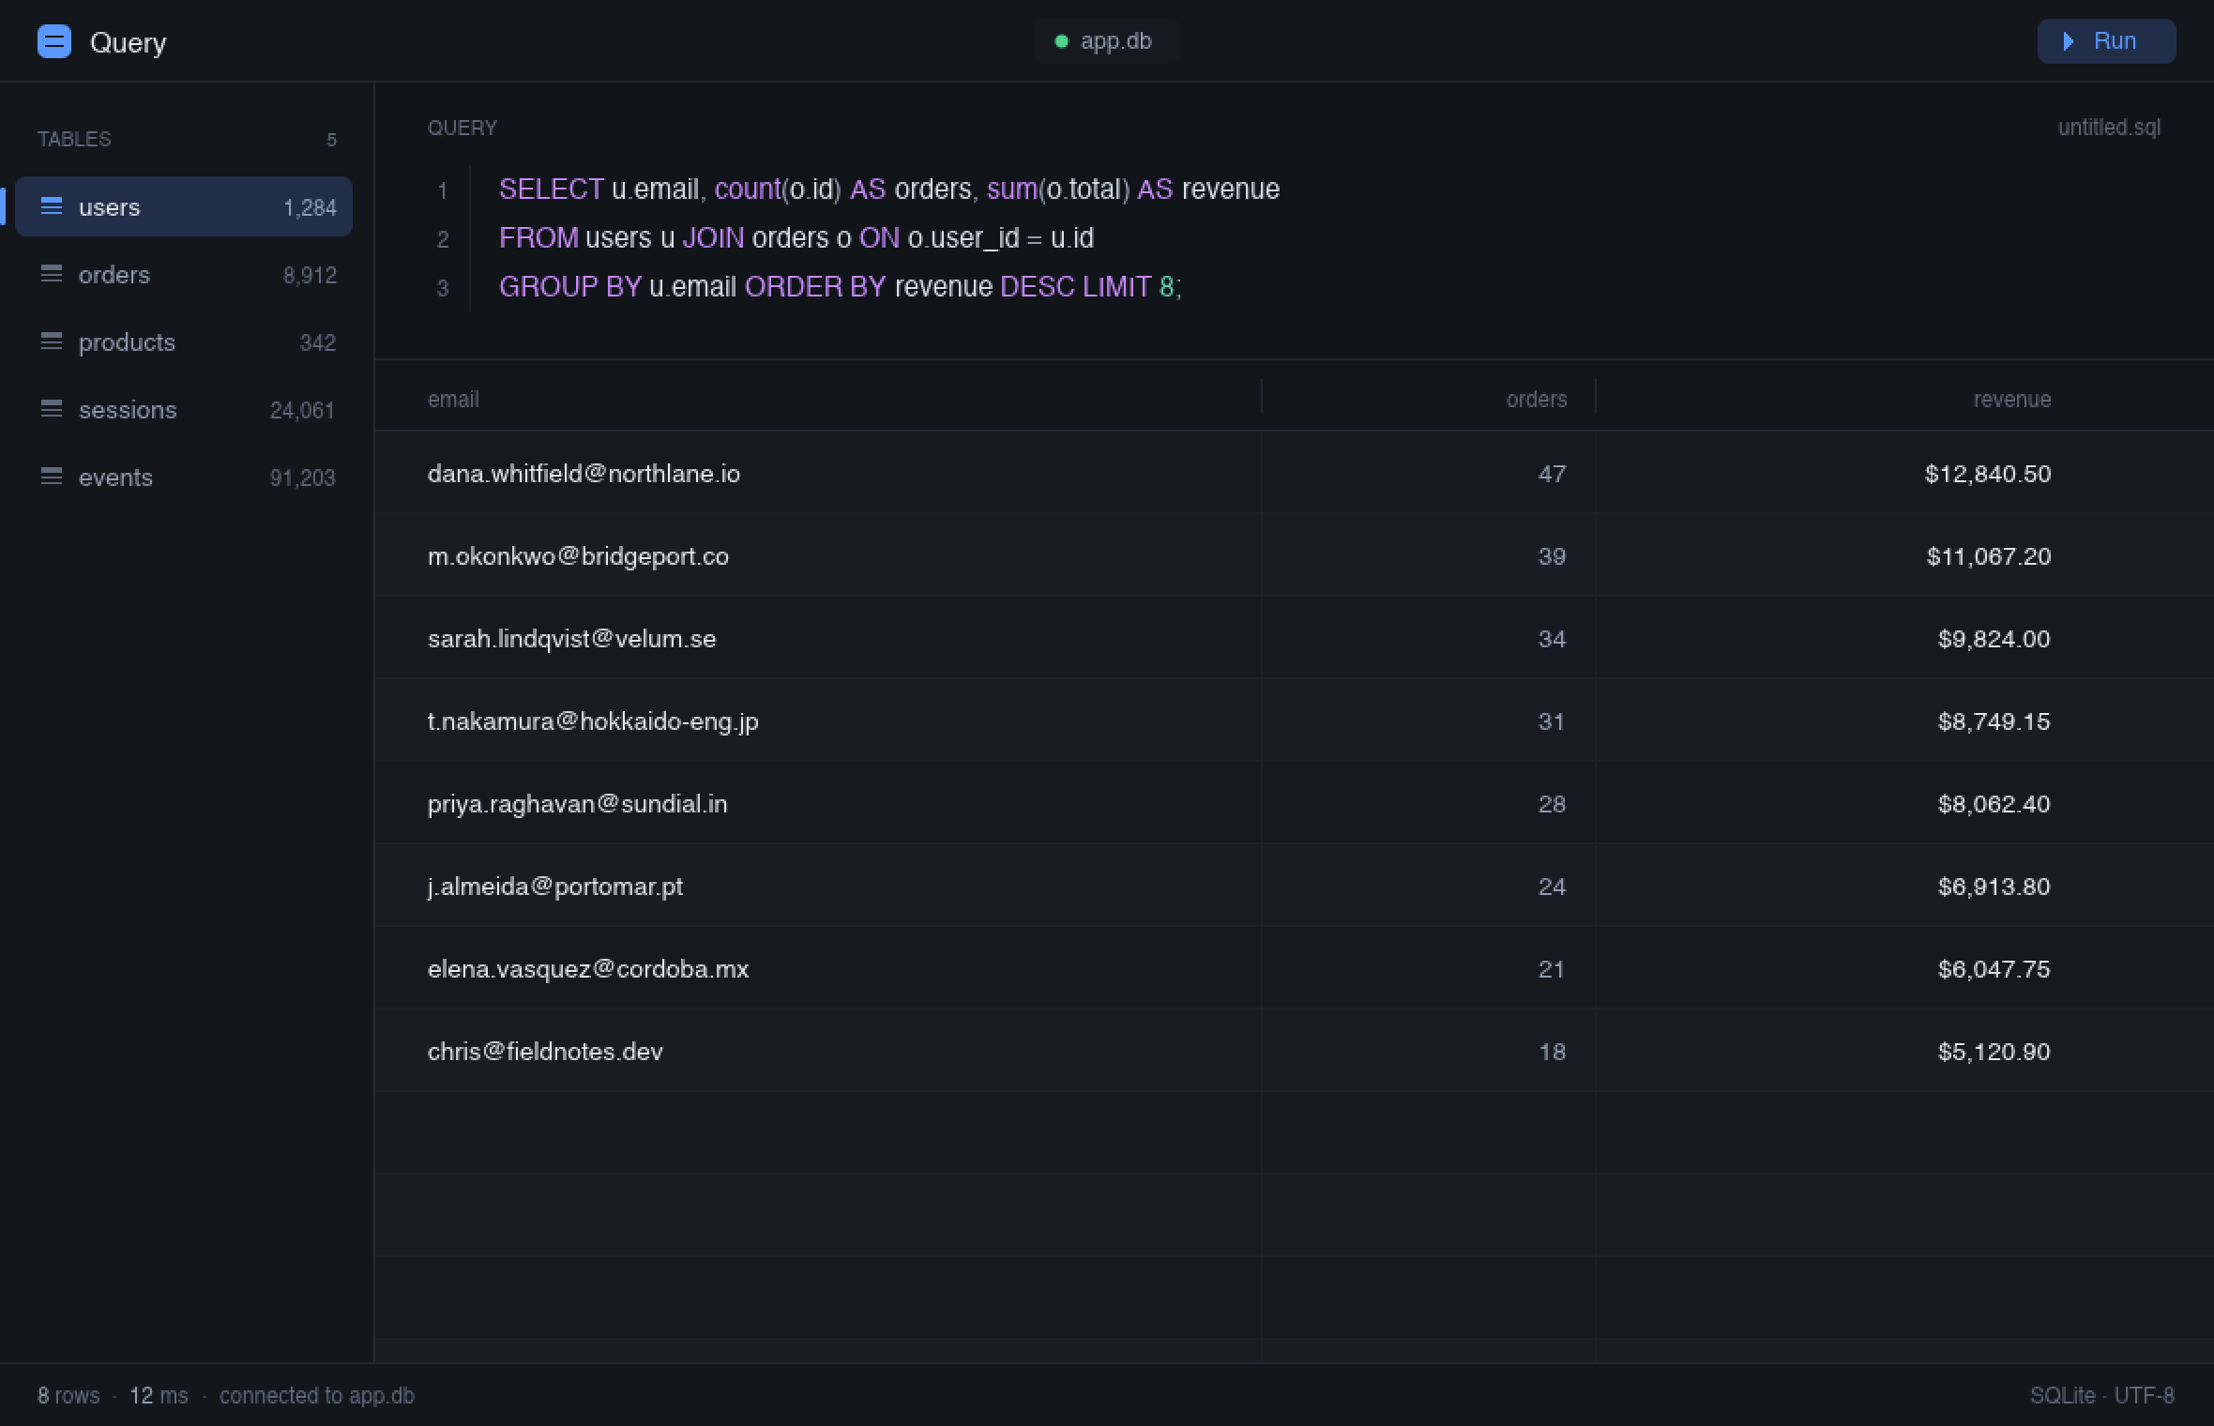Click the orders table icon in sidebar
Image resolution: width=2214 pixels, height=1426 pixels.
[x=52, y=273]
